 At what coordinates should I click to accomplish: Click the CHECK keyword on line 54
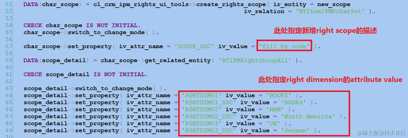click(33, 25)
